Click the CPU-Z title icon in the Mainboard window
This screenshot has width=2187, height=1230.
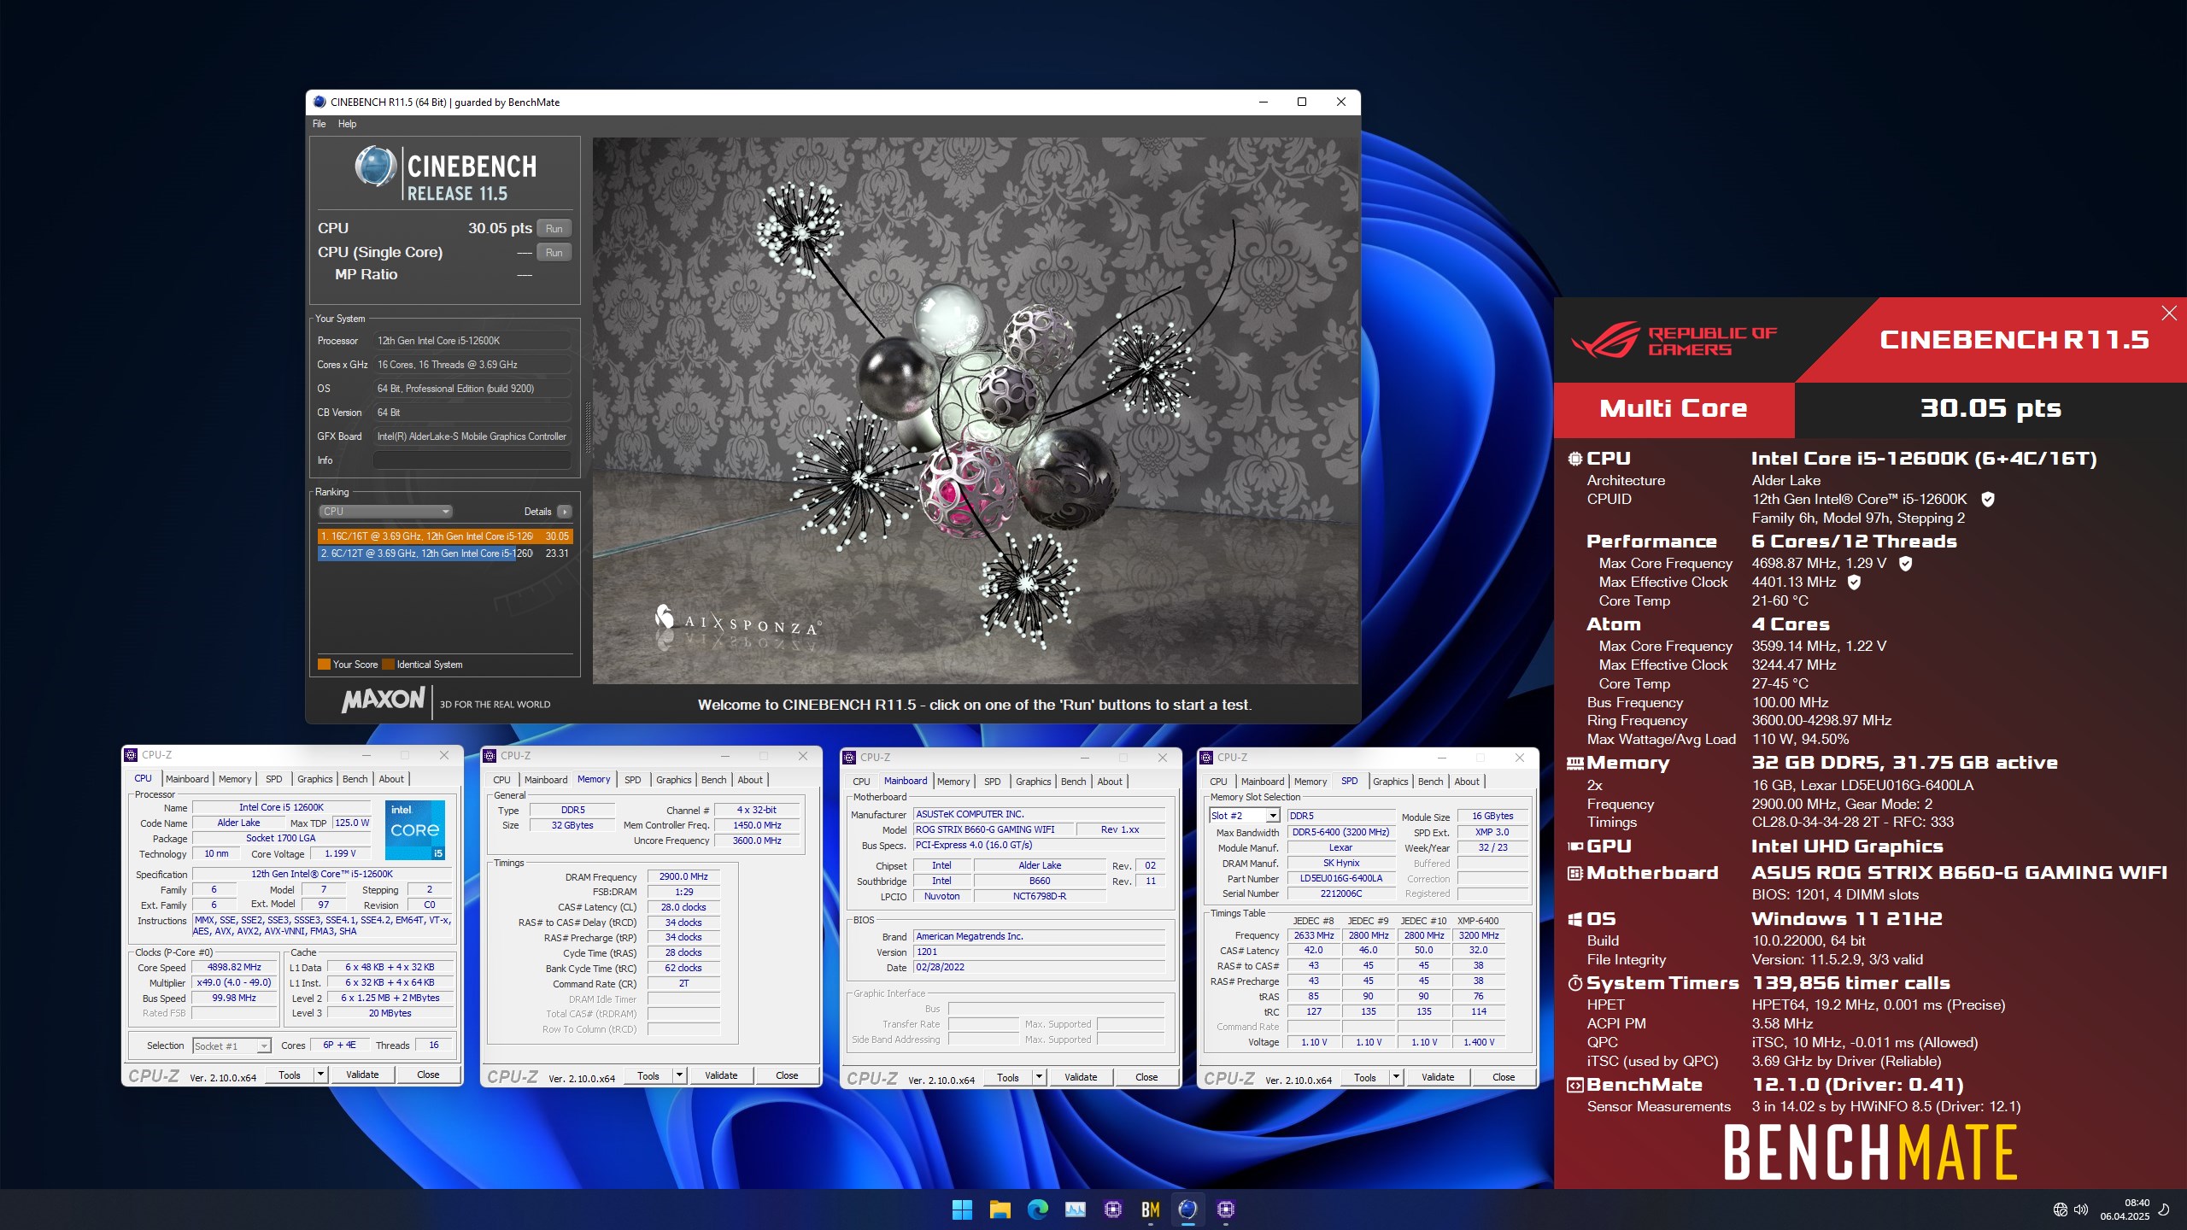(x=849, y=758)
